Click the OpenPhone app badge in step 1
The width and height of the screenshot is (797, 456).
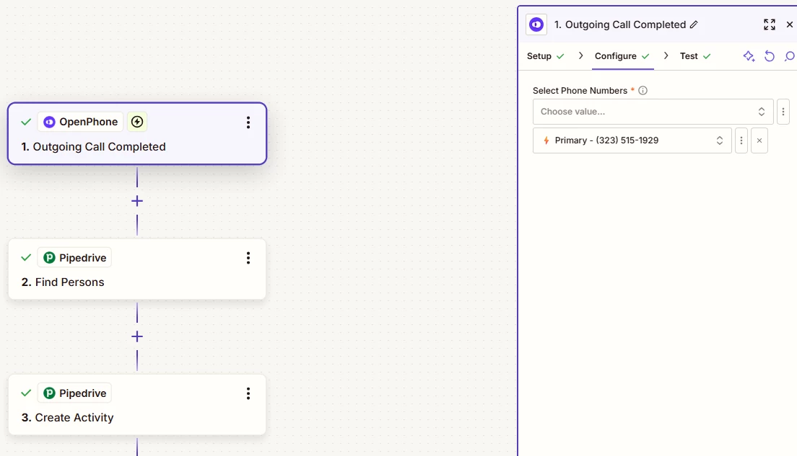80,122
